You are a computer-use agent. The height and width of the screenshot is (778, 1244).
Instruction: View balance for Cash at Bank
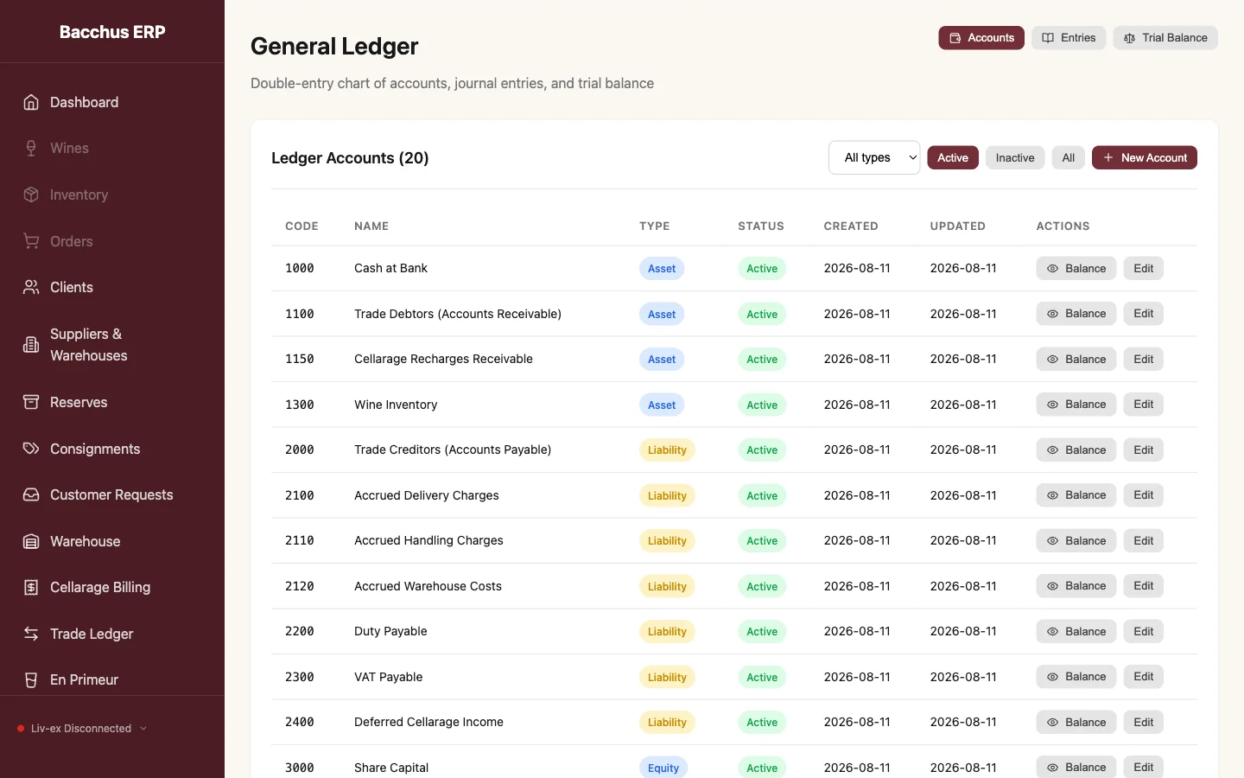(1076, 268)
